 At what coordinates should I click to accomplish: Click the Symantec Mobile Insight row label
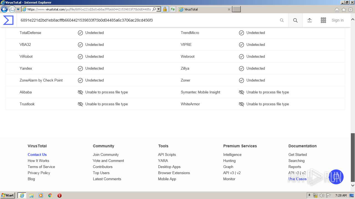[x=201, y=92]
